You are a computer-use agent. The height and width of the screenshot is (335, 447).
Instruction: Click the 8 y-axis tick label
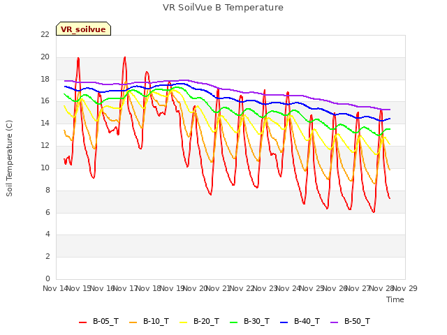pos(47,190)
